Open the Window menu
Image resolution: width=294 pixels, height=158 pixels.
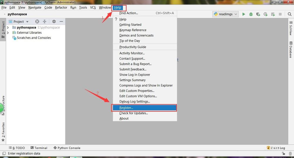[x=105, y=8]
